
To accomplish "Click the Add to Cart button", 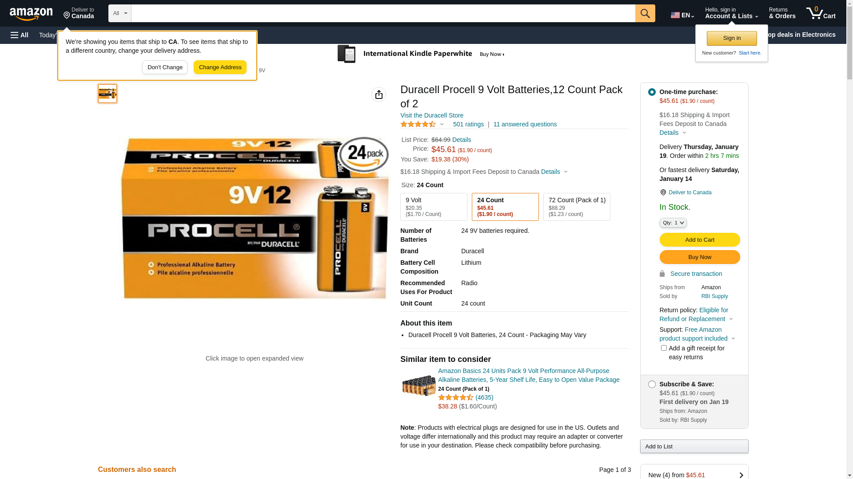I will 700,240.
